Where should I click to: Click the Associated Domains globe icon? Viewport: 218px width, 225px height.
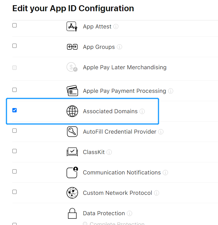tap(72, 111)
